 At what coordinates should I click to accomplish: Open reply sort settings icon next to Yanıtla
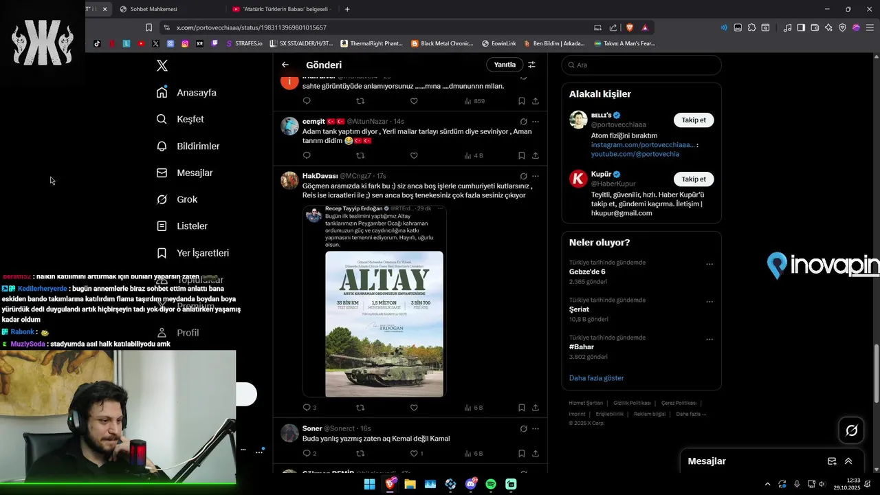531,65
